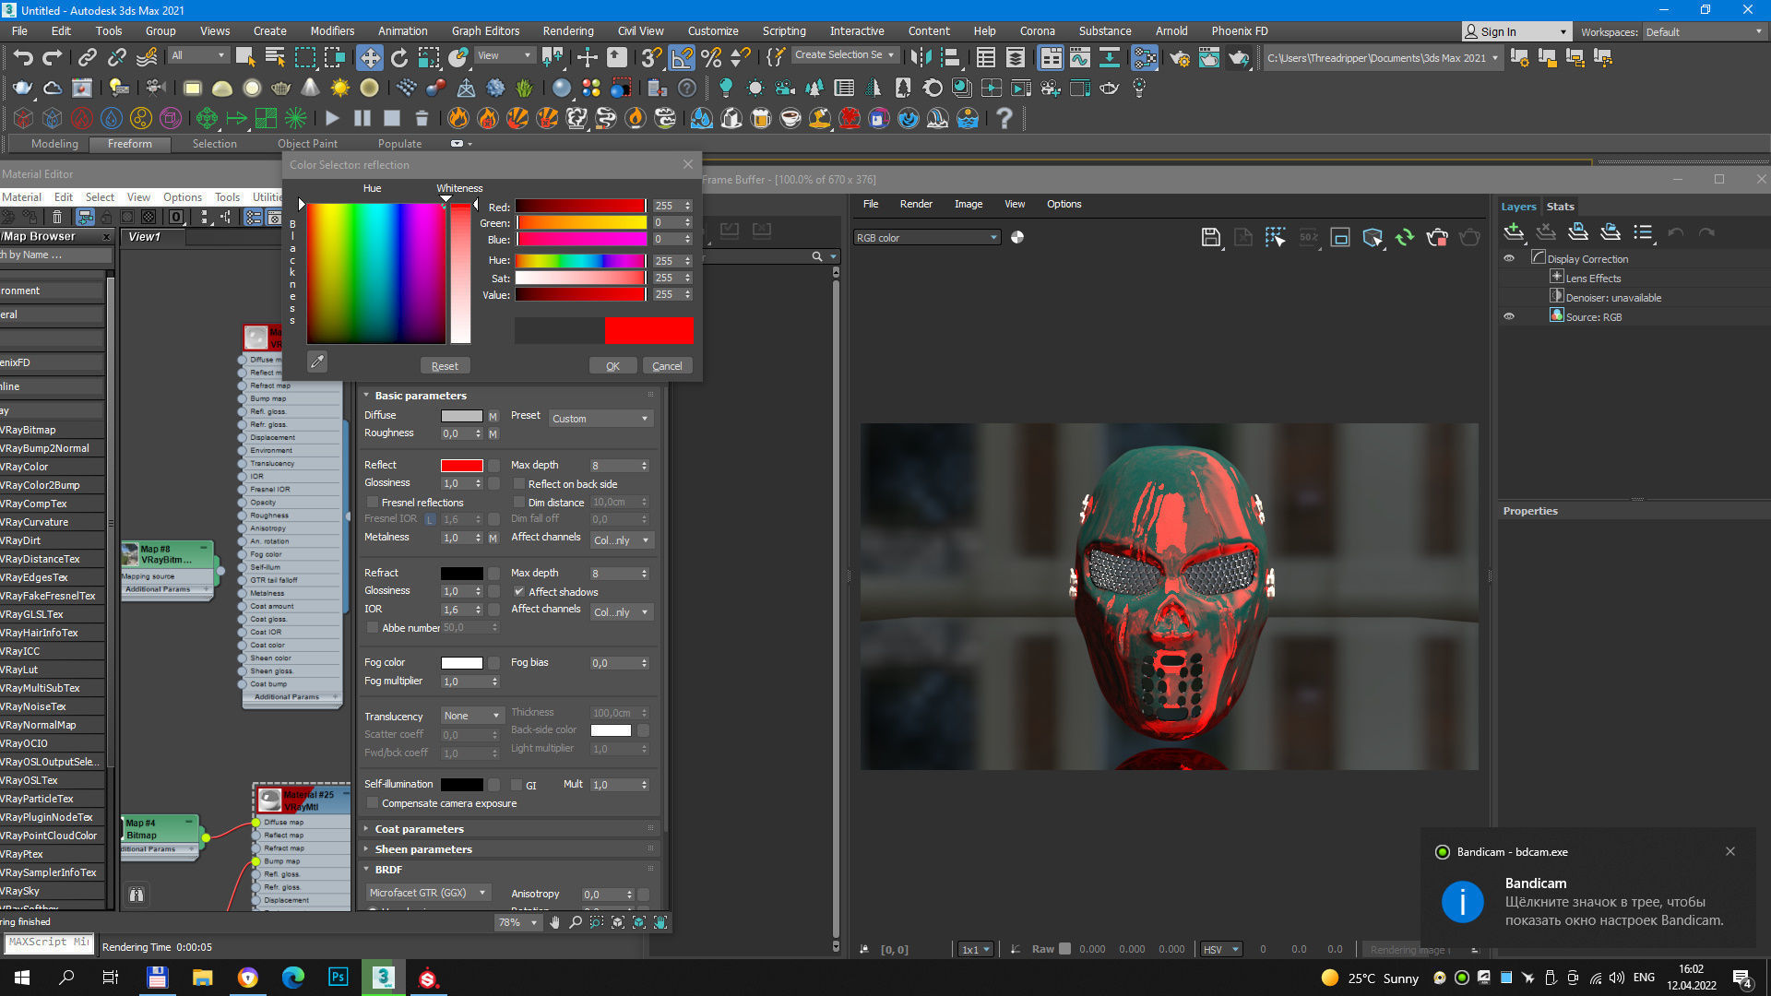Select the Select and Rotate tool

(x=398, y=58)
